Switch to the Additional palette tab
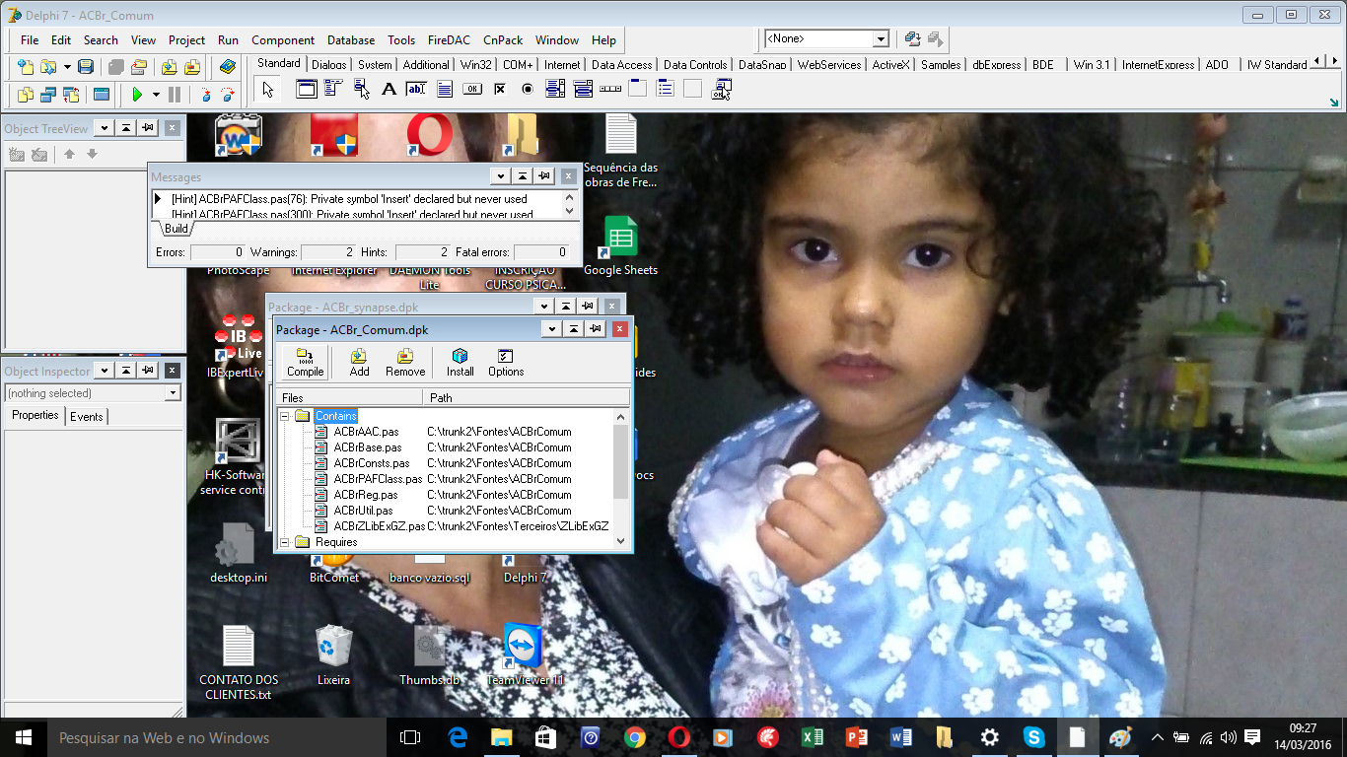The height and width of the screenshot is (757, 1347). point(426,65)
